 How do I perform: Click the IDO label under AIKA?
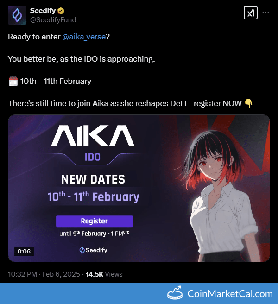(x=93, y=157)
